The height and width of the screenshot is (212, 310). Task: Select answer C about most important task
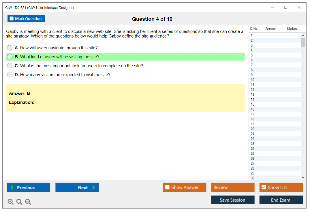(10, 66)
